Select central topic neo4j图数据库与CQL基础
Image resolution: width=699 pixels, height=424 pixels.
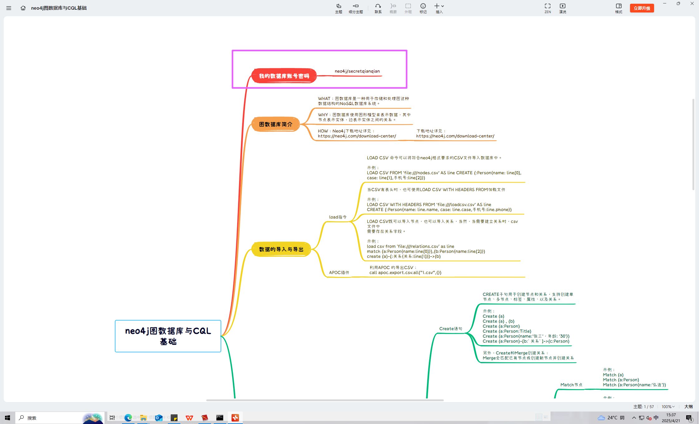point(168,336)
